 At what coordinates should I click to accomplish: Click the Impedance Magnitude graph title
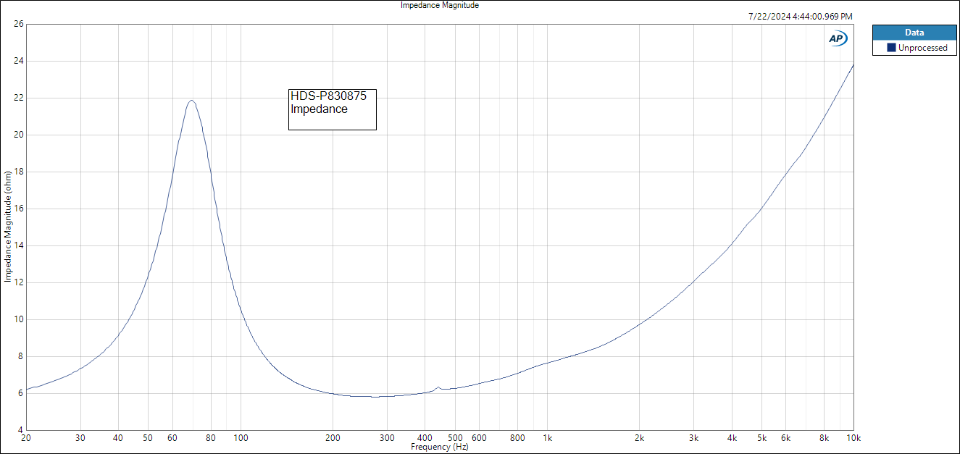pos(440,5)
